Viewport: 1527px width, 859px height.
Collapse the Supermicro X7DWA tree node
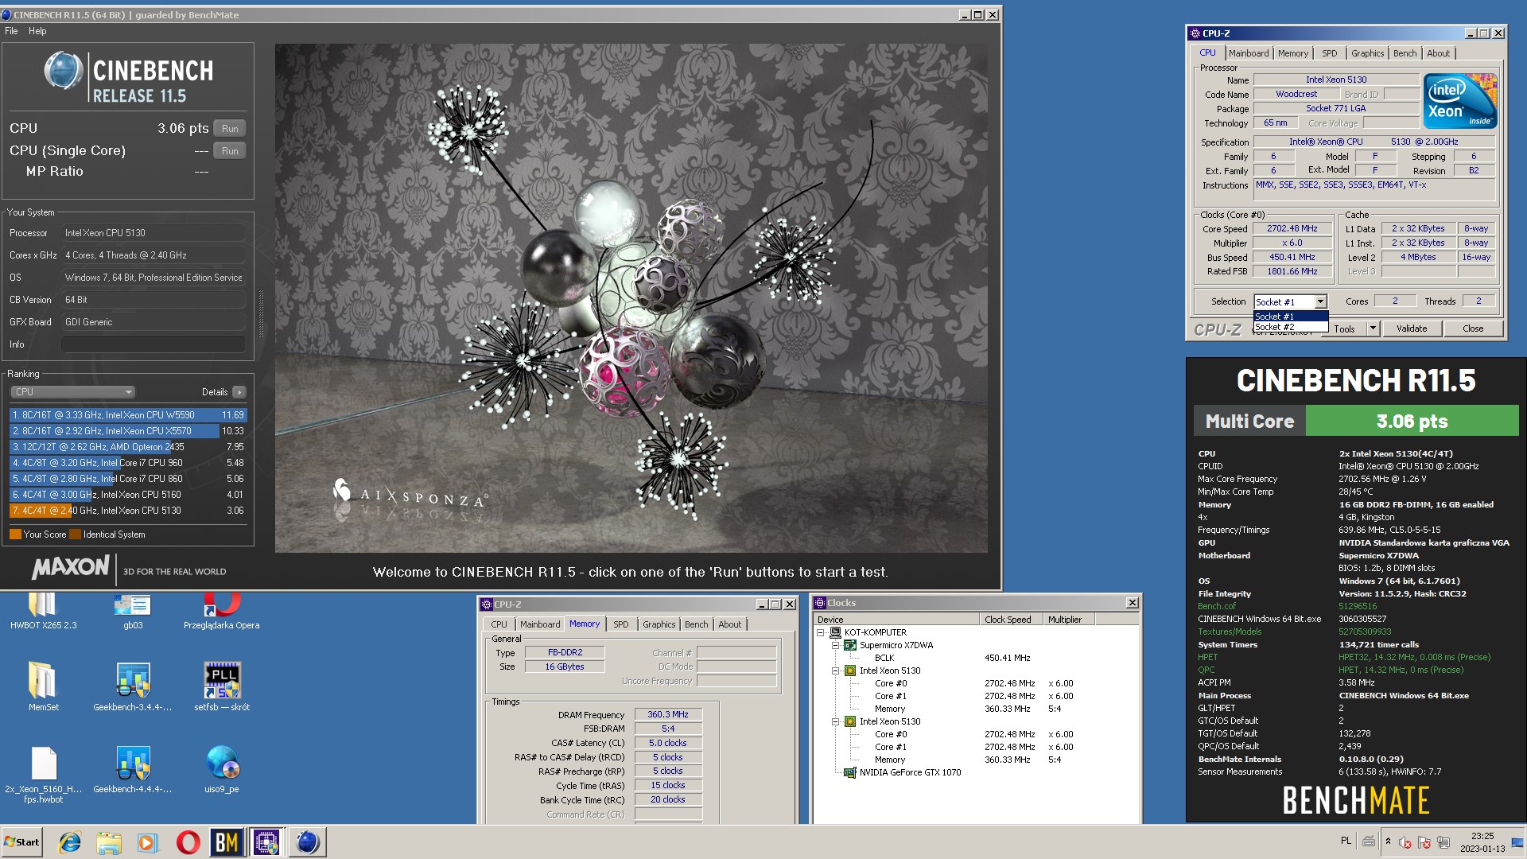click(x=836, y=645)
